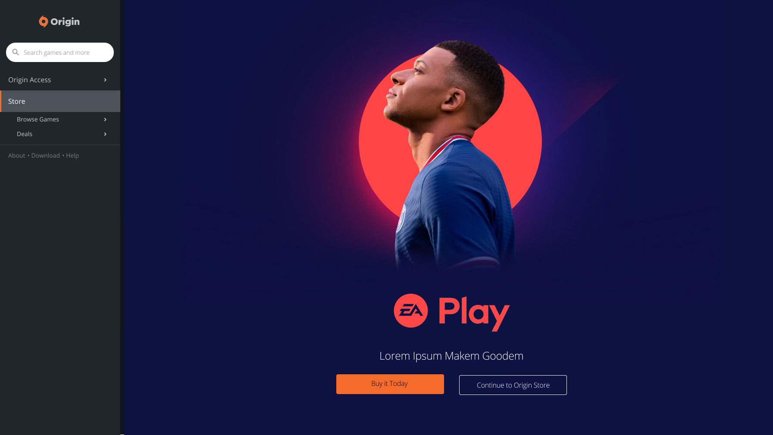The image size is (773, 435).
Task: Click the Lorem Ipsum Makem Goodem headline
Action: pyautogui.click(x=451, y=356)
